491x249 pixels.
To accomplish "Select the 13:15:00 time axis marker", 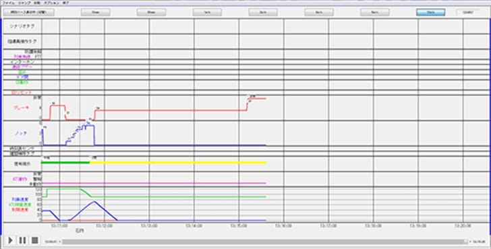I will point(239,225).
